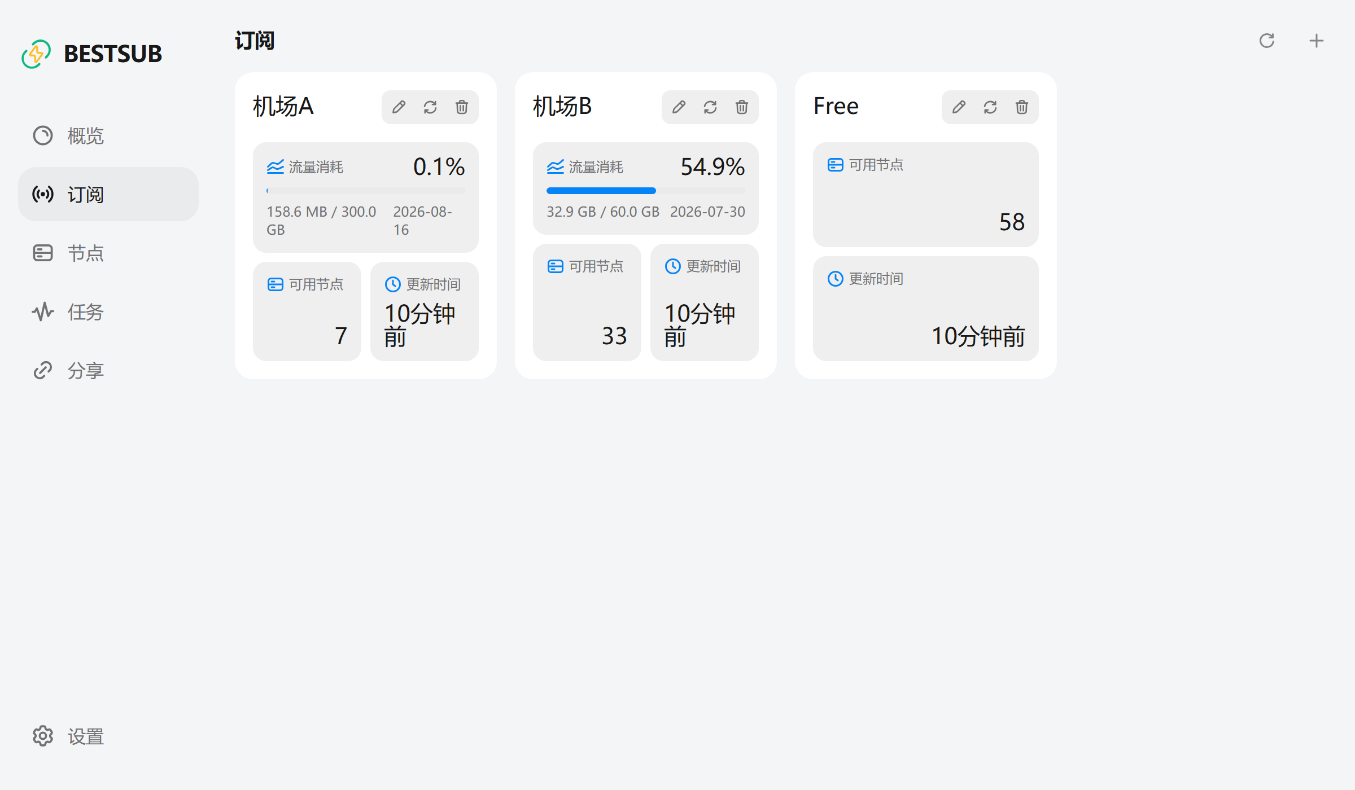Open the 任务 tasks page

coord(108,311)
